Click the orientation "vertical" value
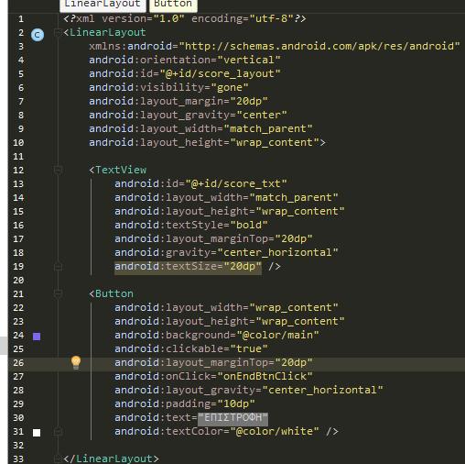The height and width of the screenshot is (464, 465). click(x=249, y=60)
